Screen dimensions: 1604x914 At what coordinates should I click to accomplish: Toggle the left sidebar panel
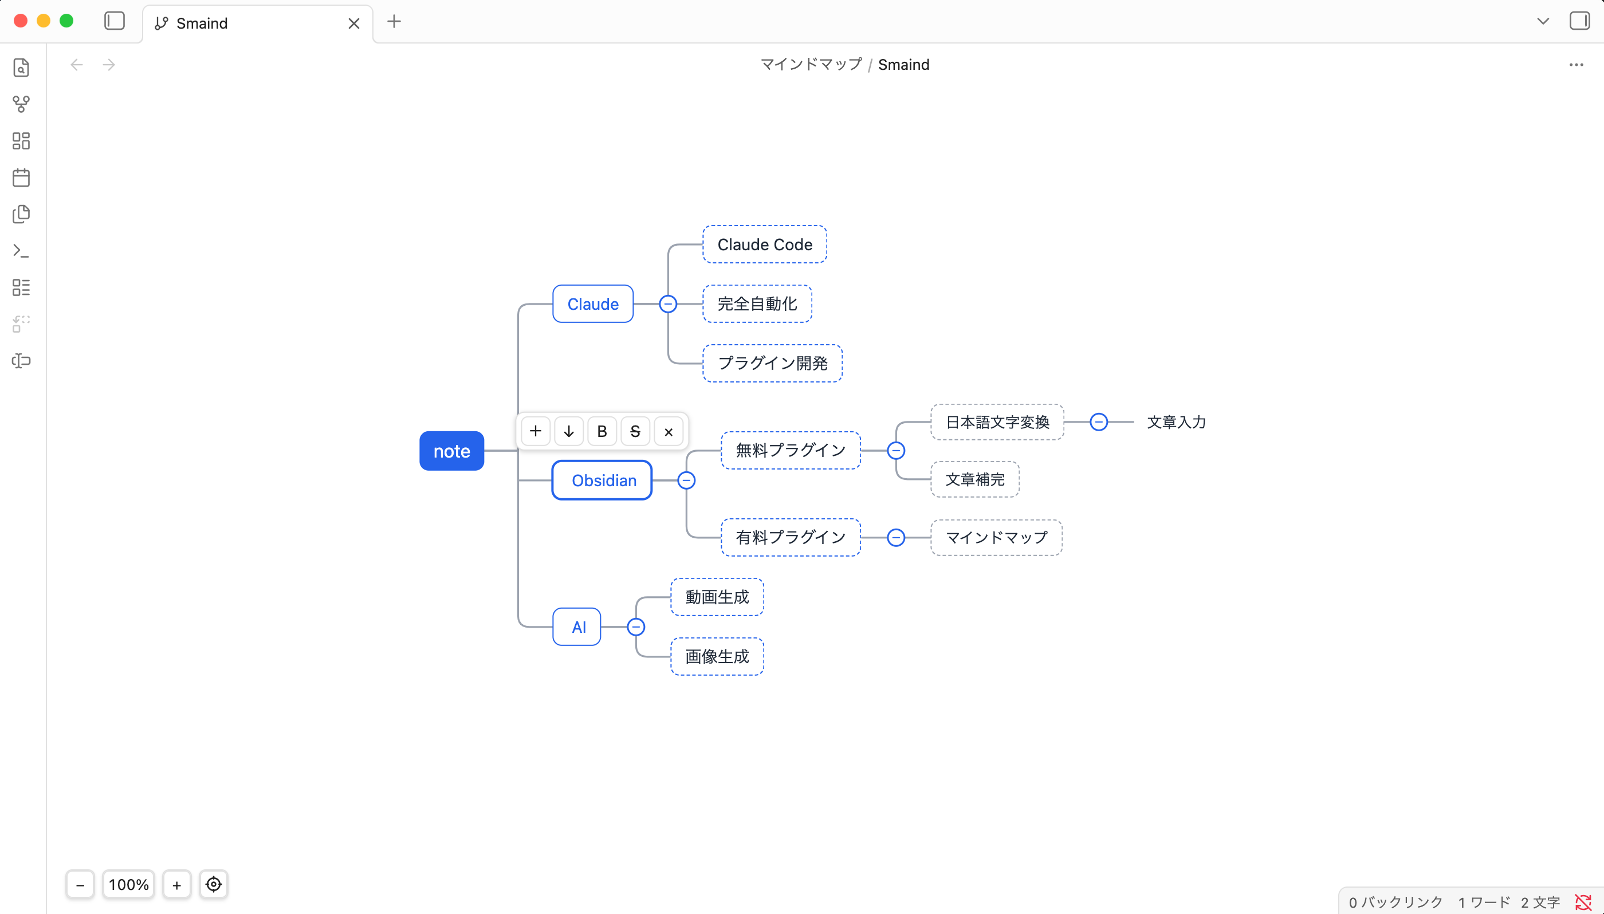click(x=114, y=21)
